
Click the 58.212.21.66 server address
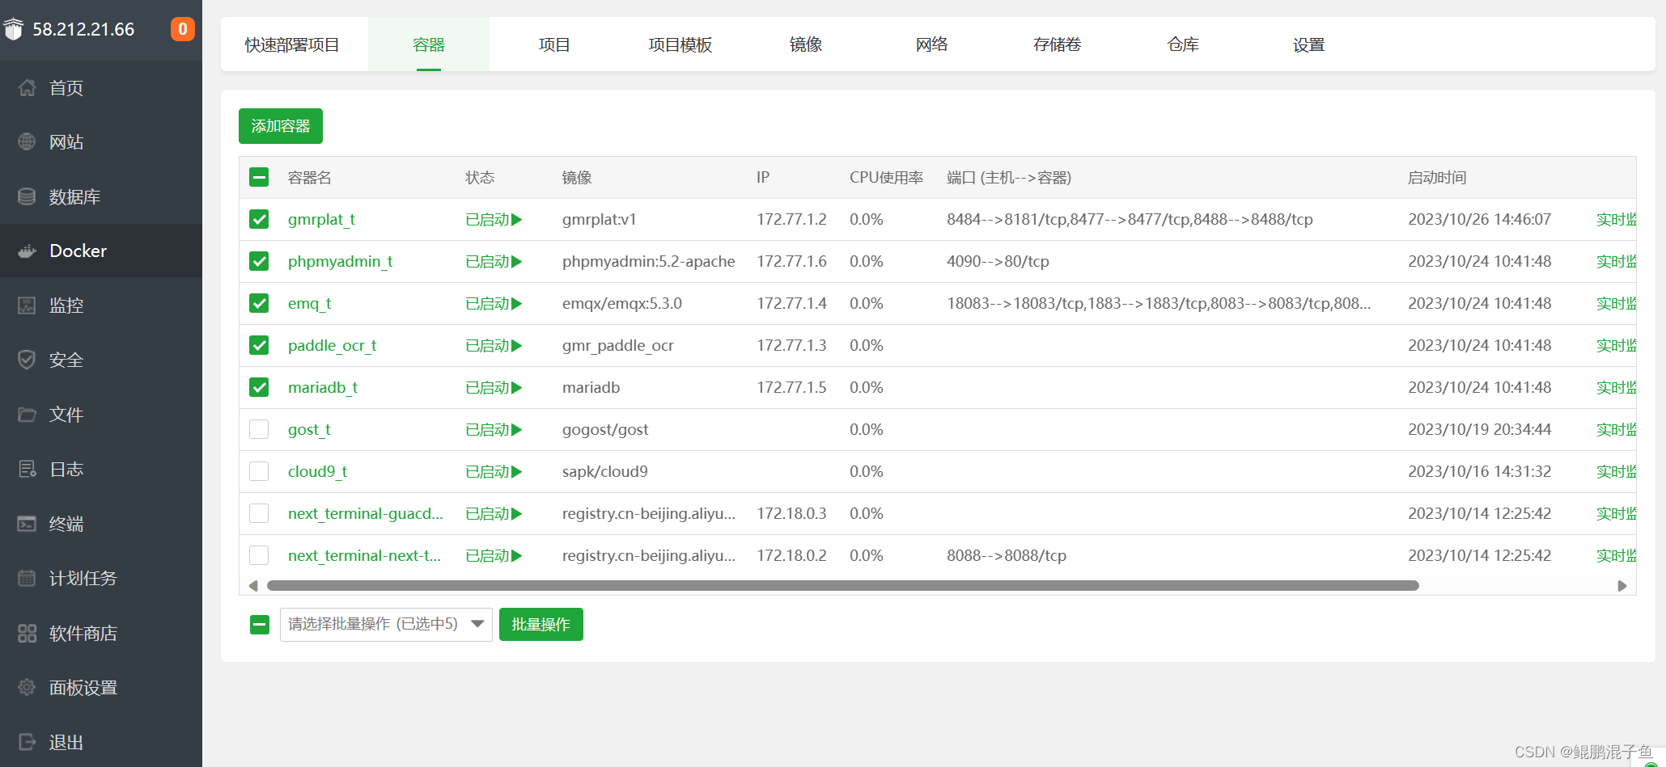83,29
